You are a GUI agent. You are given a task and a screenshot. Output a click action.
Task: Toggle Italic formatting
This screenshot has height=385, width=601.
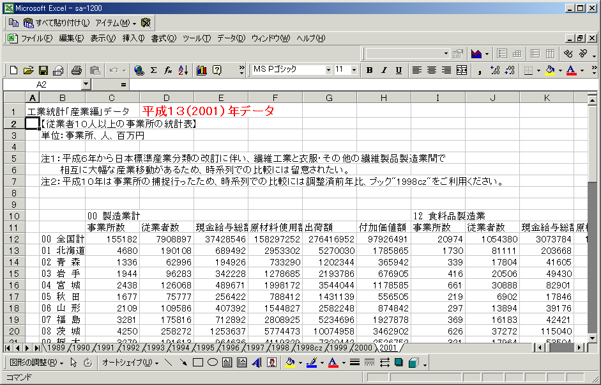384,70
